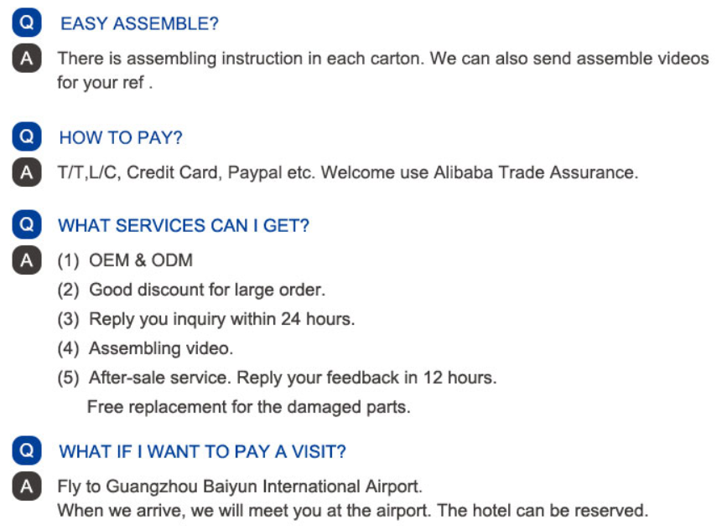The height and width of the screenshot is (530, 717).
Task: Click the A icon beside OEM & ODM
Action: pos(27,260)
